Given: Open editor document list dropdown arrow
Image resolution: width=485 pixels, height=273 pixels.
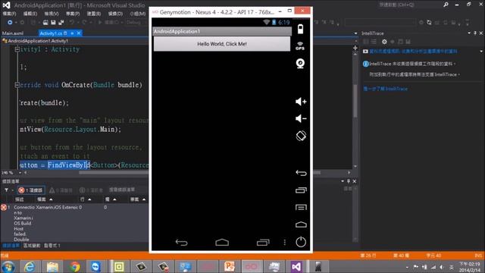Looking at the screenshot, I should [355, 33].
